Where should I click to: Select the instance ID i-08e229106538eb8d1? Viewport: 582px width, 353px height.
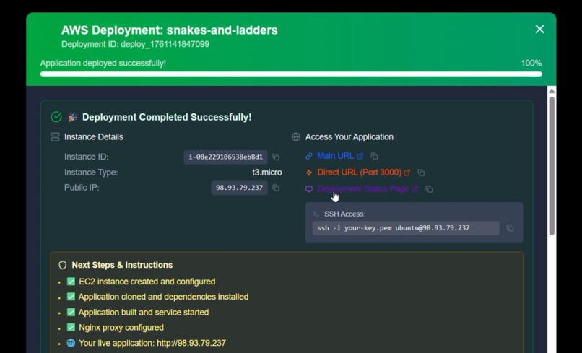tap(226, 157)
